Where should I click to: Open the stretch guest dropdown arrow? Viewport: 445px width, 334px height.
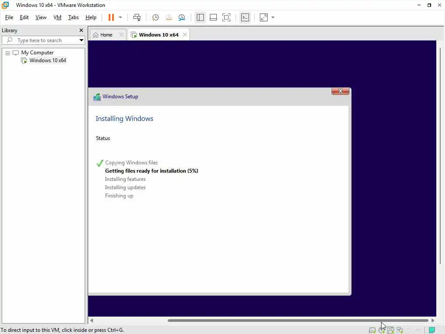click(x=273, y=17)
